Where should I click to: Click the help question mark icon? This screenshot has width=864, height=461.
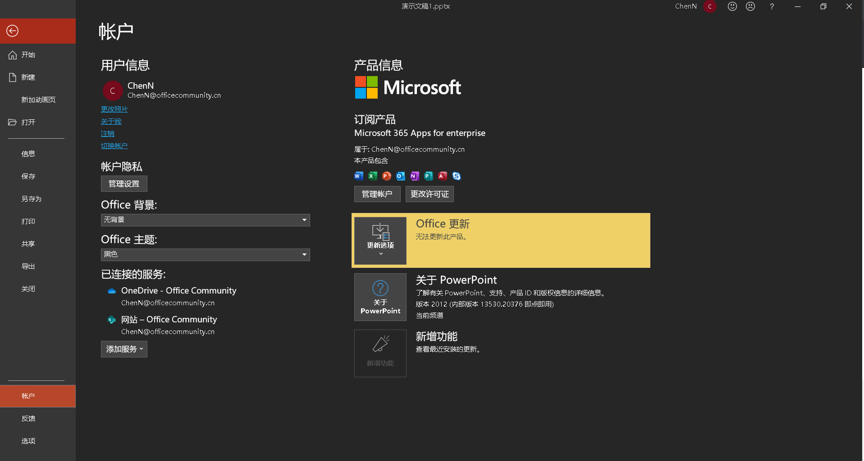point(772,6)
